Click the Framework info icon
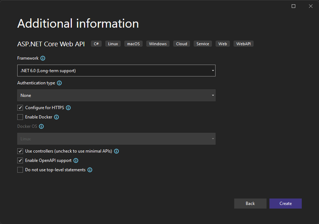This screenshot has width=319, height=224. pyautogui.click(x=43, y=58)
